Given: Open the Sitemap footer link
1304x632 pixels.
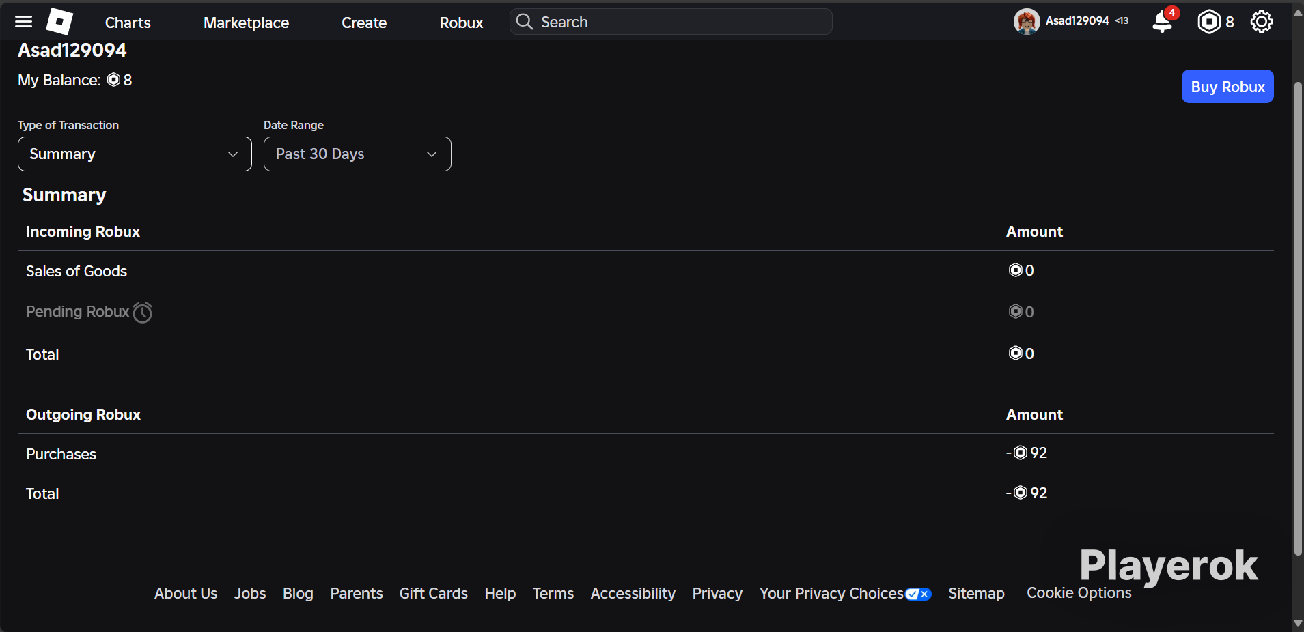Looking at the screenshot, I should tap(976, 594).
